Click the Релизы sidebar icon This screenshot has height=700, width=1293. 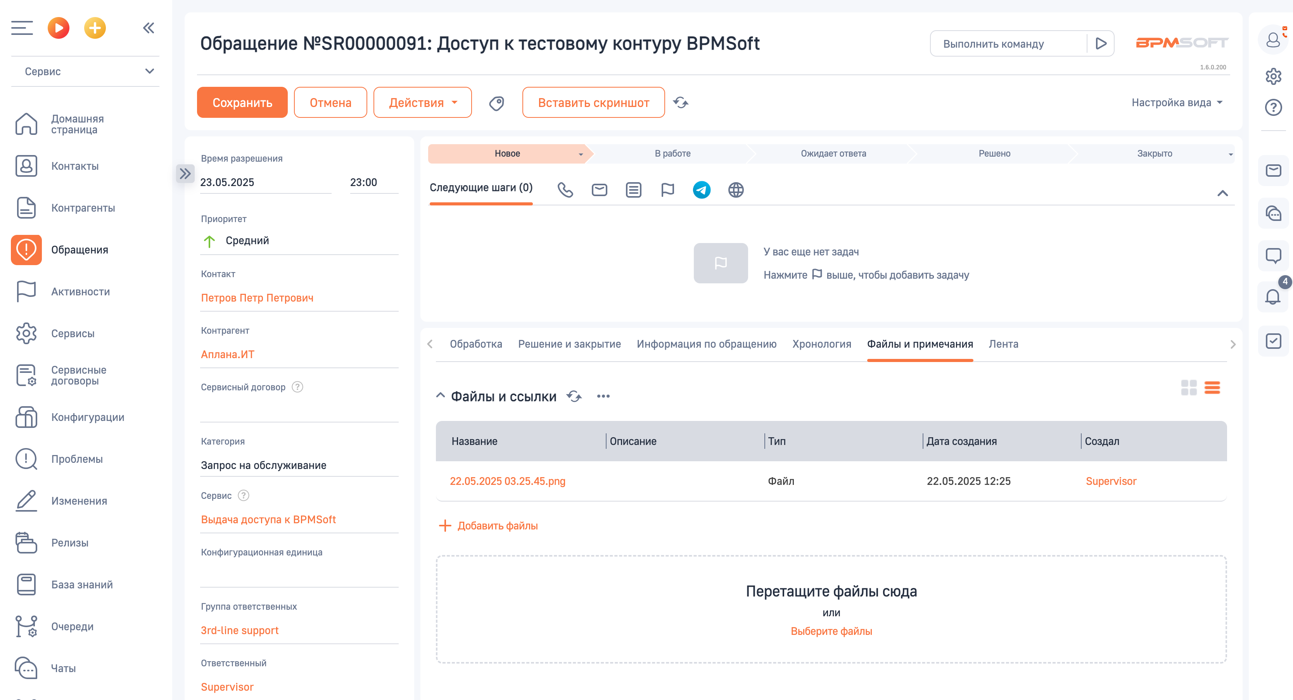click(x=26, y=543)
